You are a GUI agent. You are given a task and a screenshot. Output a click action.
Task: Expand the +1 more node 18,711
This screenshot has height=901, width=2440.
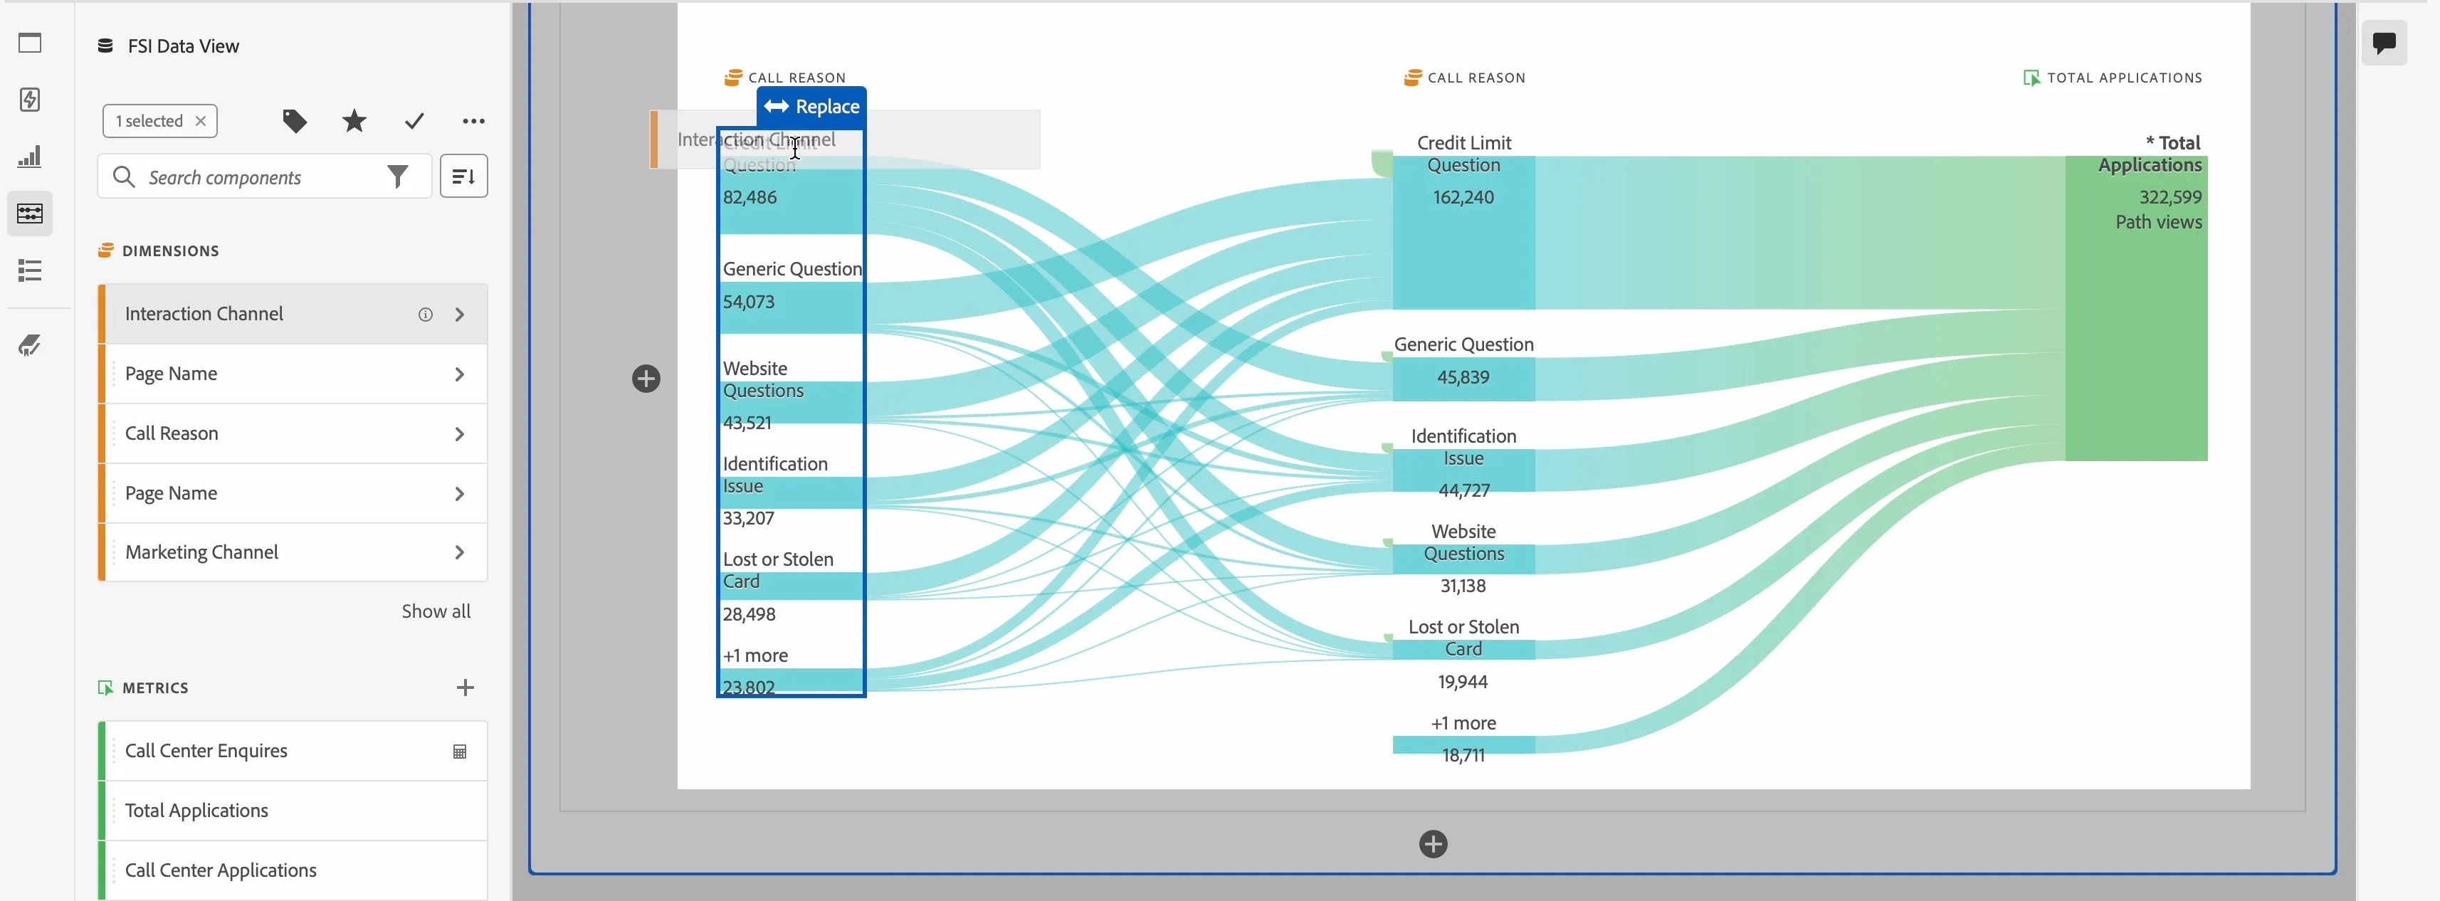[1463, 746]
